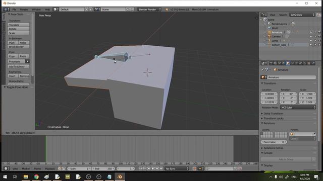Click the Properties editor type icon
Screen dimensions: 323x181
pos(263,63)
